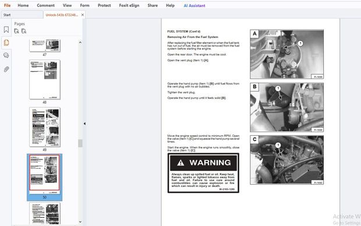This screenshot has height=226, width=361.
Task: Open the Bookmarks panel icon
Action: [6, 30]
